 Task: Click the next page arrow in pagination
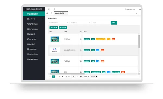point(66,77)
